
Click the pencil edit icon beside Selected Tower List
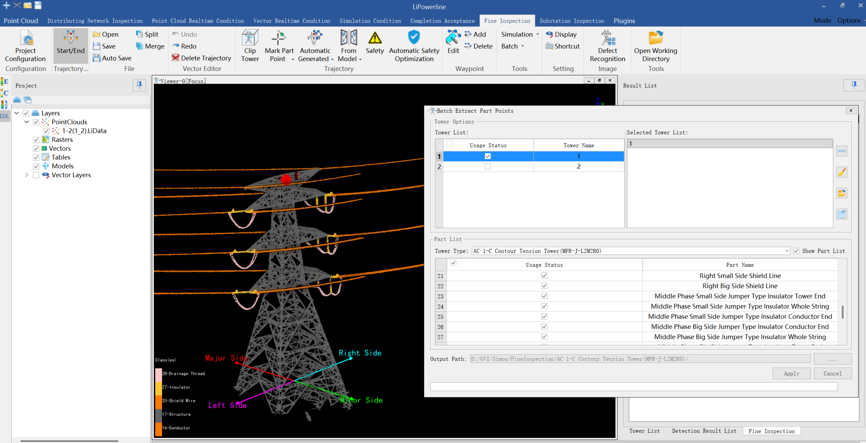[842, 172]
